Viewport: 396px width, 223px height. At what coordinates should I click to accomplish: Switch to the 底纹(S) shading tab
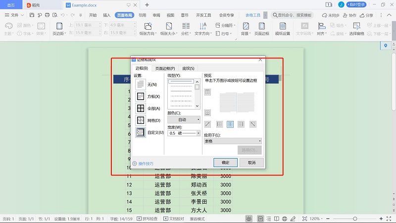point(188,68)
